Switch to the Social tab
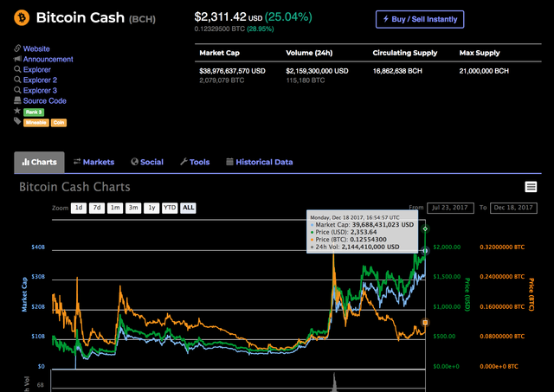 (147, 162)
